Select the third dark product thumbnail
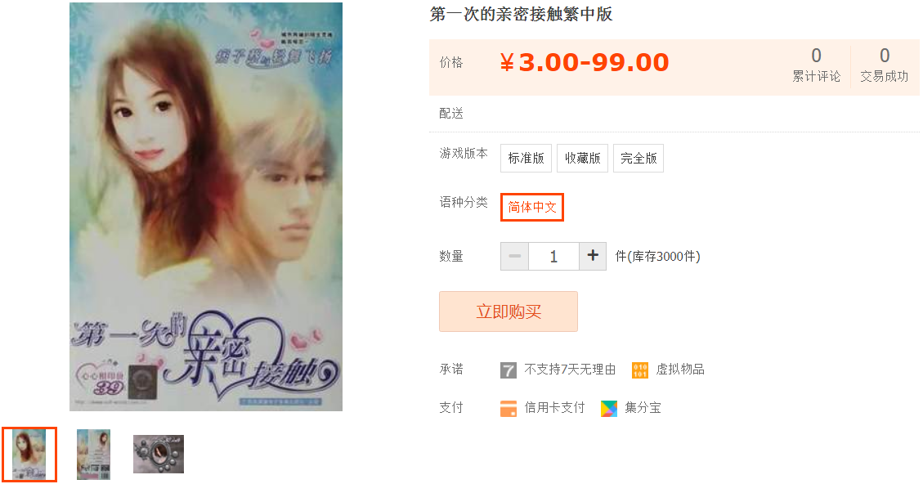The width and height of the screenshot is (923, 484). point(159,454)
